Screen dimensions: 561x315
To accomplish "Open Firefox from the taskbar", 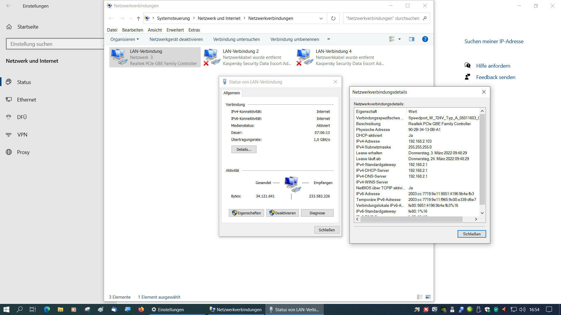I will pyautogui.click(x=141, y=309).
